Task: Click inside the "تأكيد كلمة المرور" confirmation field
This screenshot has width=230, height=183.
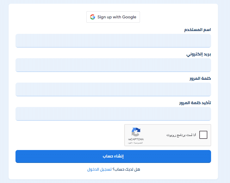Action: 113,114
